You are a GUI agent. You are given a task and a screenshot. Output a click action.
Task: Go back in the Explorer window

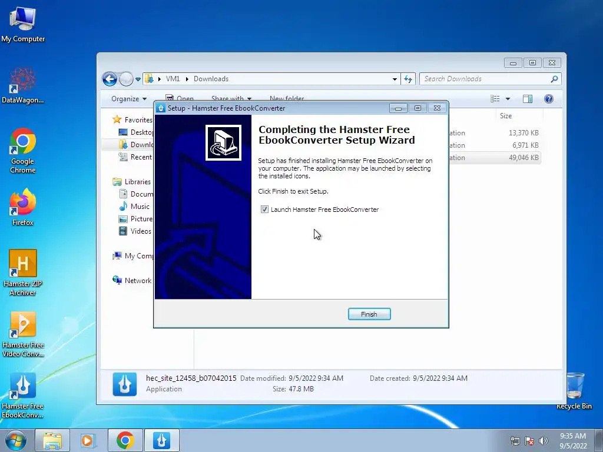point(110,79)
